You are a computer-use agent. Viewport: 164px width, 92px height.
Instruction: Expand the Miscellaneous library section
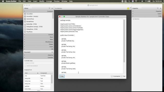click(39, 42)
